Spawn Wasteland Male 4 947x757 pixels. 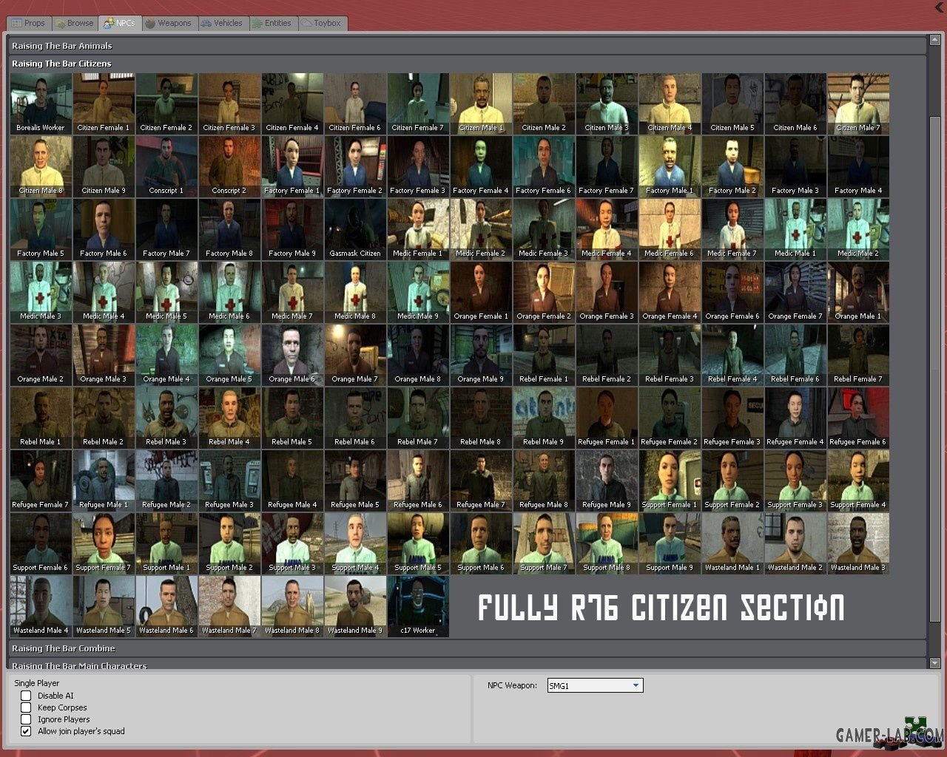[x=41, y=606]
